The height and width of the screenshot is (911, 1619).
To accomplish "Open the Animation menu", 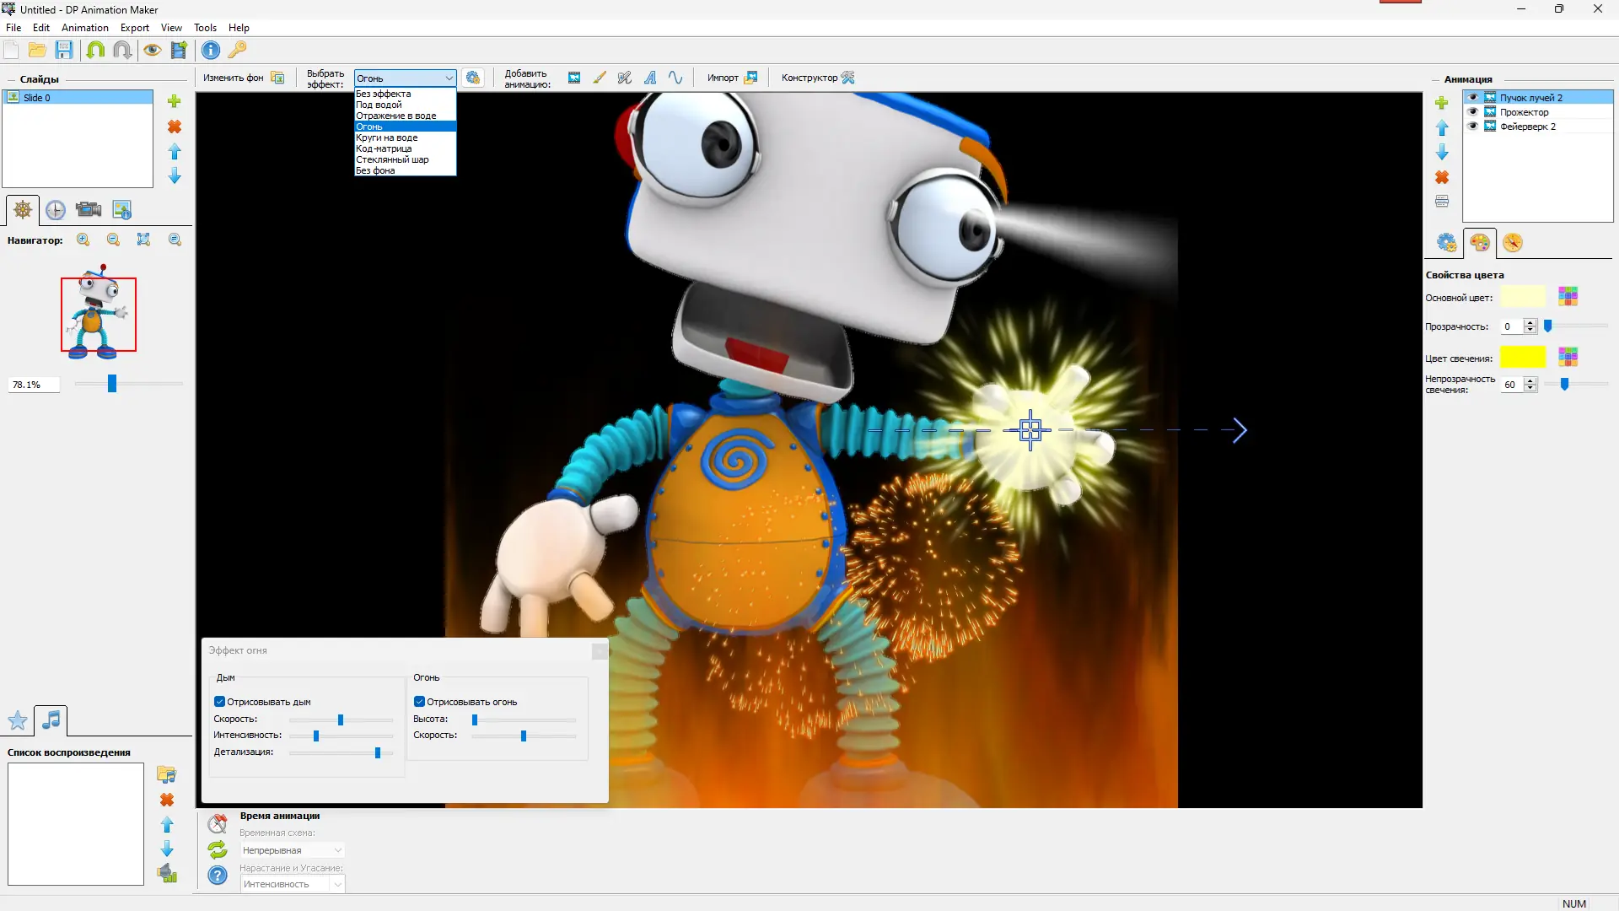I will click(84, 28).
